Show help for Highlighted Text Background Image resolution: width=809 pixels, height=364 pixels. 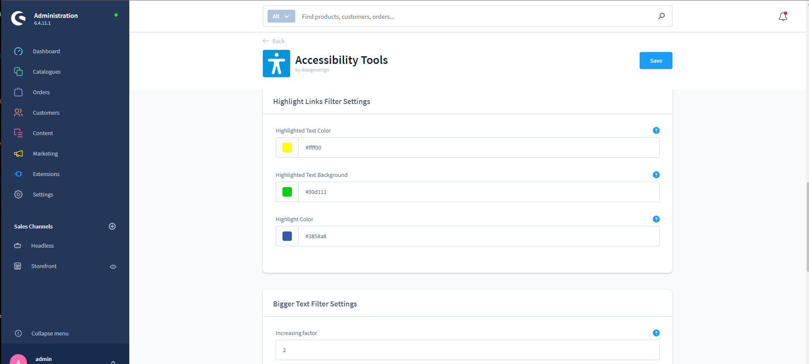(x=656, y=175)
